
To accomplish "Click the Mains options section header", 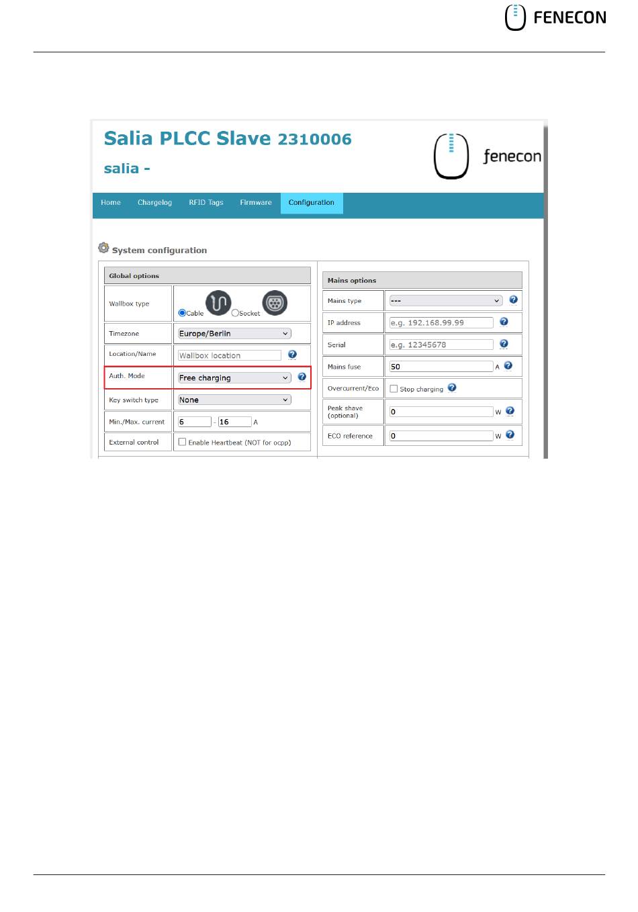I will (x=422, y=280).
